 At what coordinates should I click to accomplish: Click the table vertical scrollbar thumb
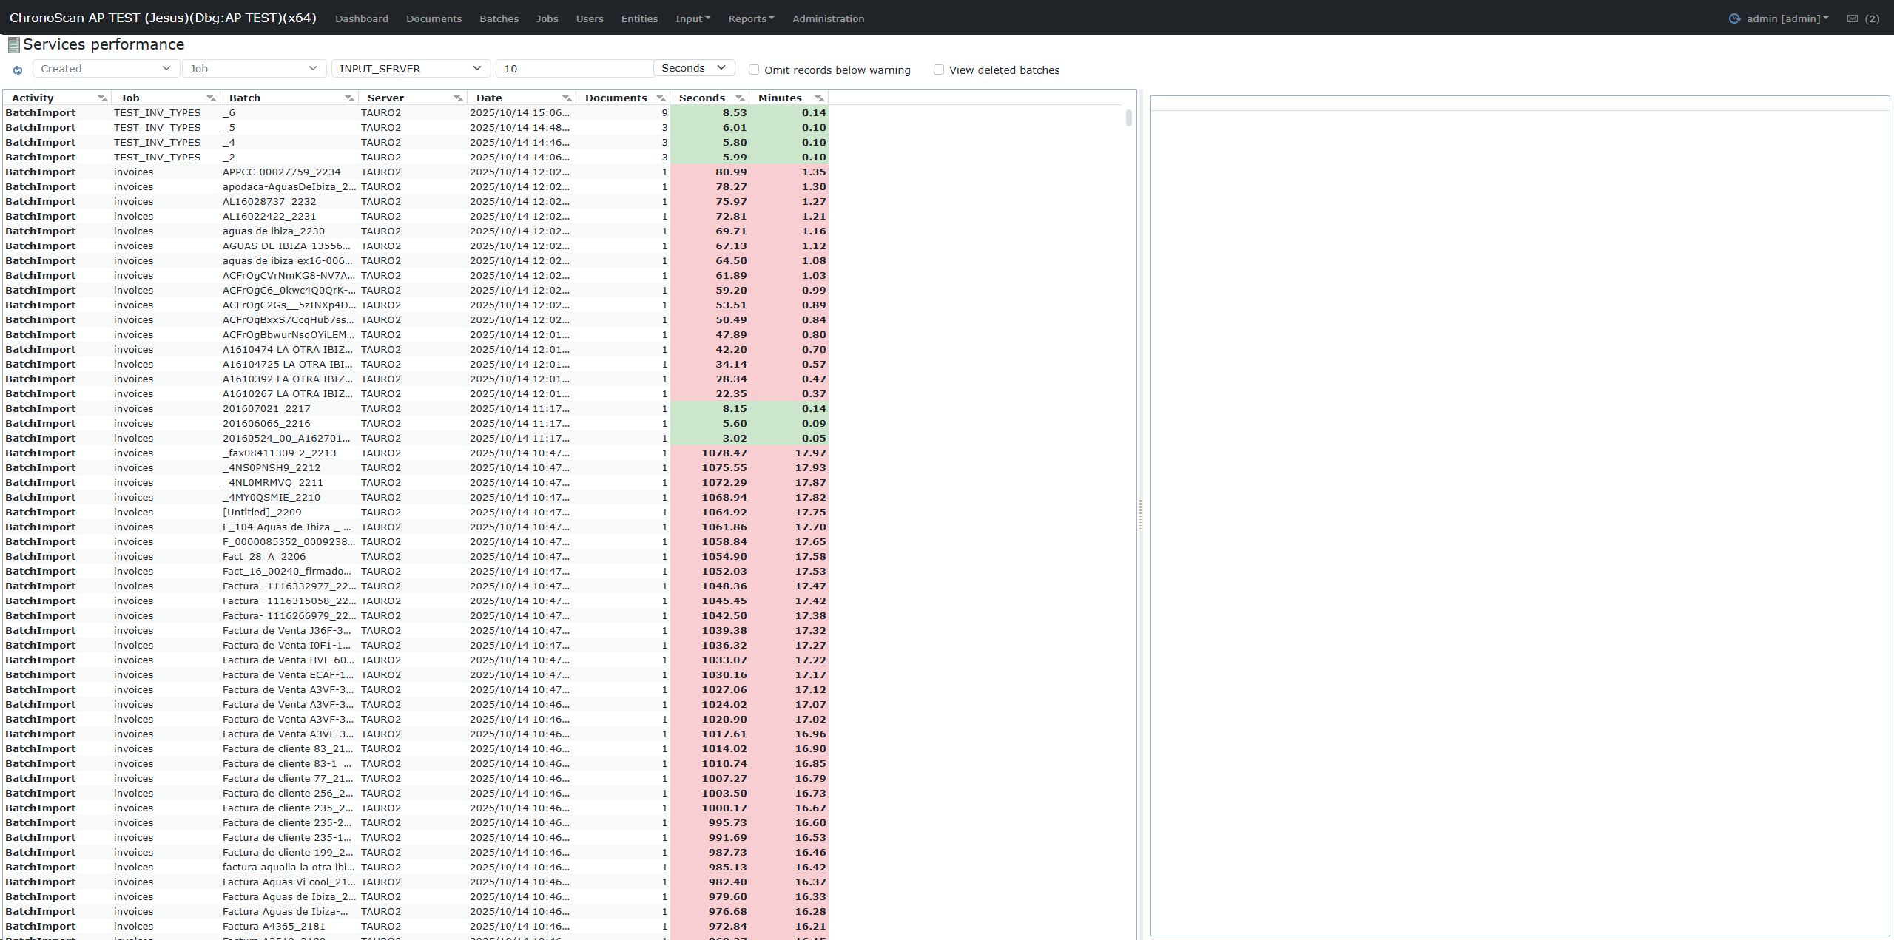point(1128,118)
